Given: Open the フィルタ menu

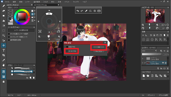Looking at the screenshot, I should (x=45, y=2).
